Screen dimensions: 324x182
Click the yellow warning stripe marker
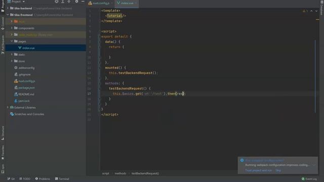(x=317, y=19)
